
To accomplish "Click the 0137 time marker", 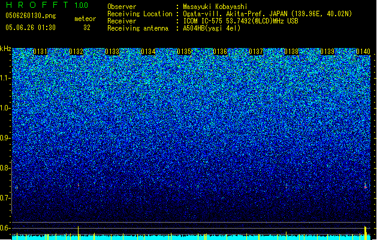I will (256, 52).
